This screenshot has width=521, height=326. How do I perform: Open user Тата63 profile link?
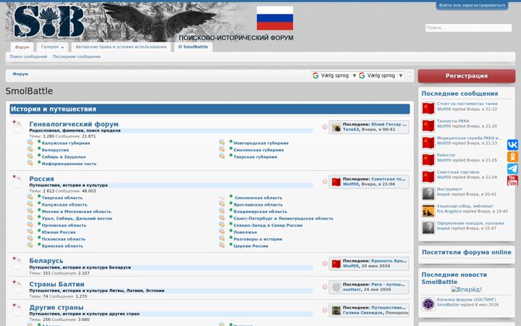pos(351,130)
